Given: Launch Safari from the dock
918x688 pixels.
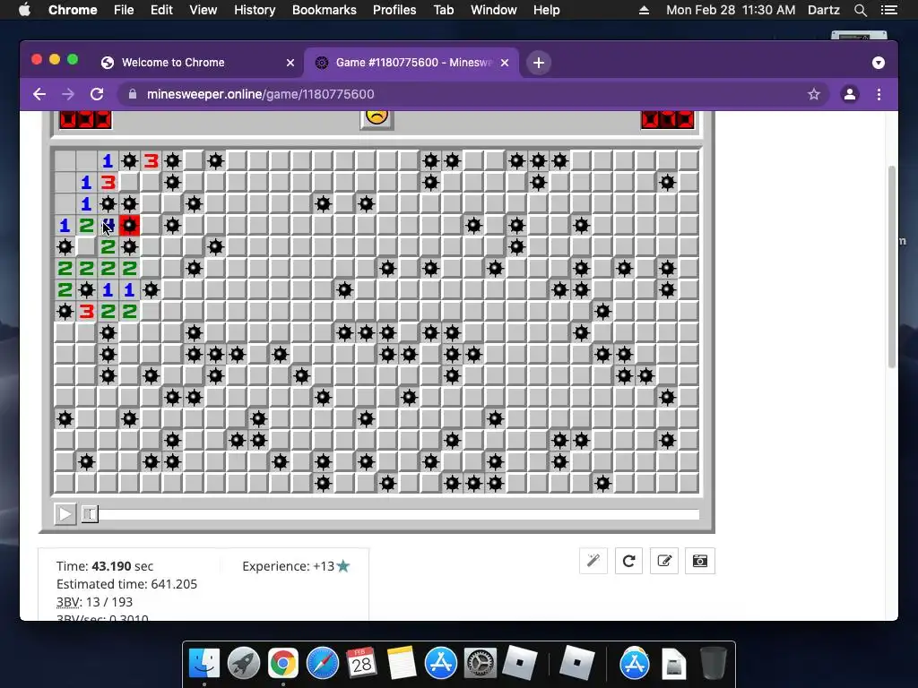Looking at the screenshot, I should 323,664.
